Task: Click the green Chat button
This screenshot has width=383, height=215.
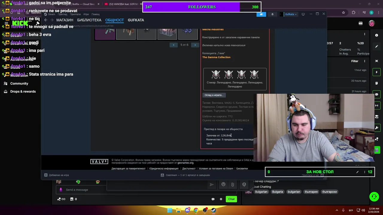Action: 231,199
